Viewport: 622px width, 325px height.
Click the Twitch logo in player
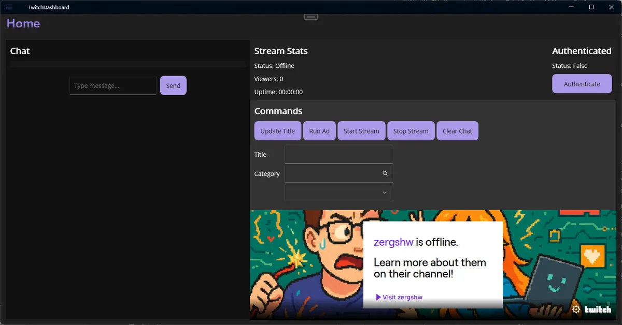tap(598, 309)
